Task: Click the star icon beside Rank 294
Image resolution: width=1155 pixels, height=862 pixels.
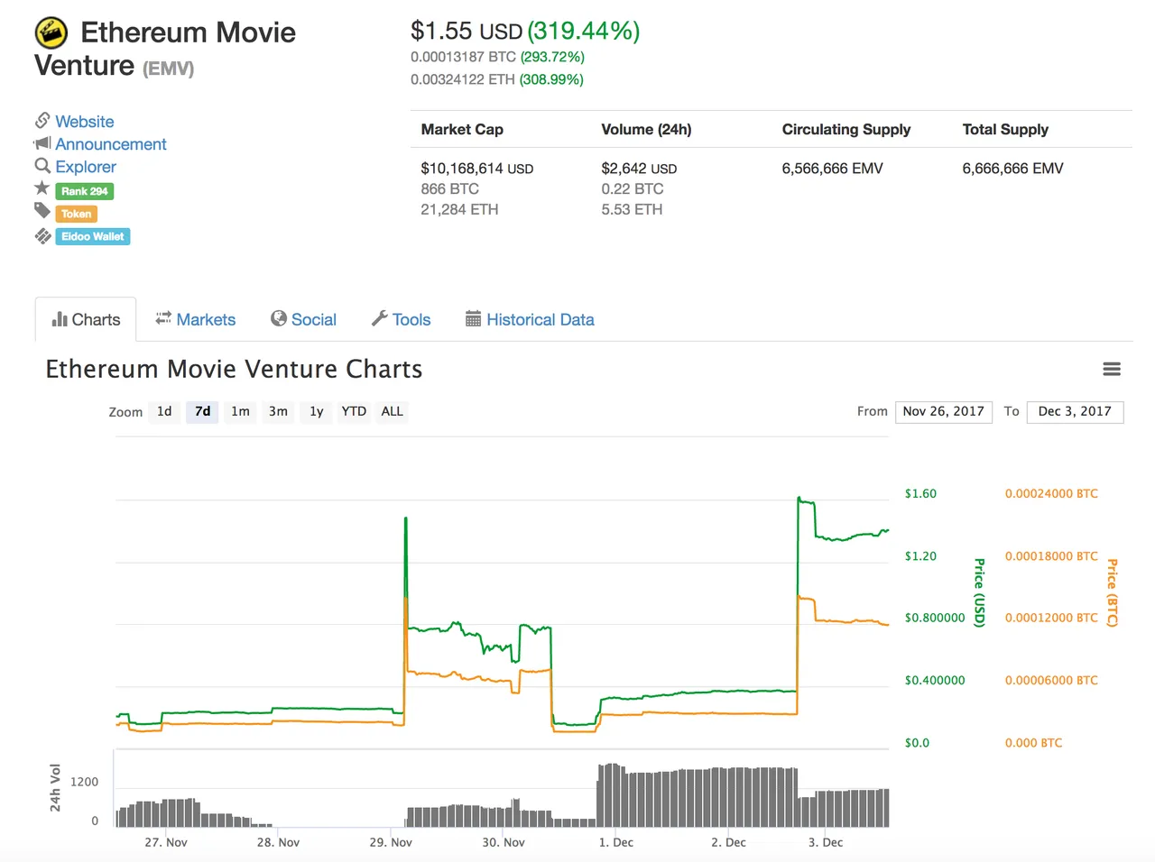Action: pyautogui.click(x=42, y=188)
